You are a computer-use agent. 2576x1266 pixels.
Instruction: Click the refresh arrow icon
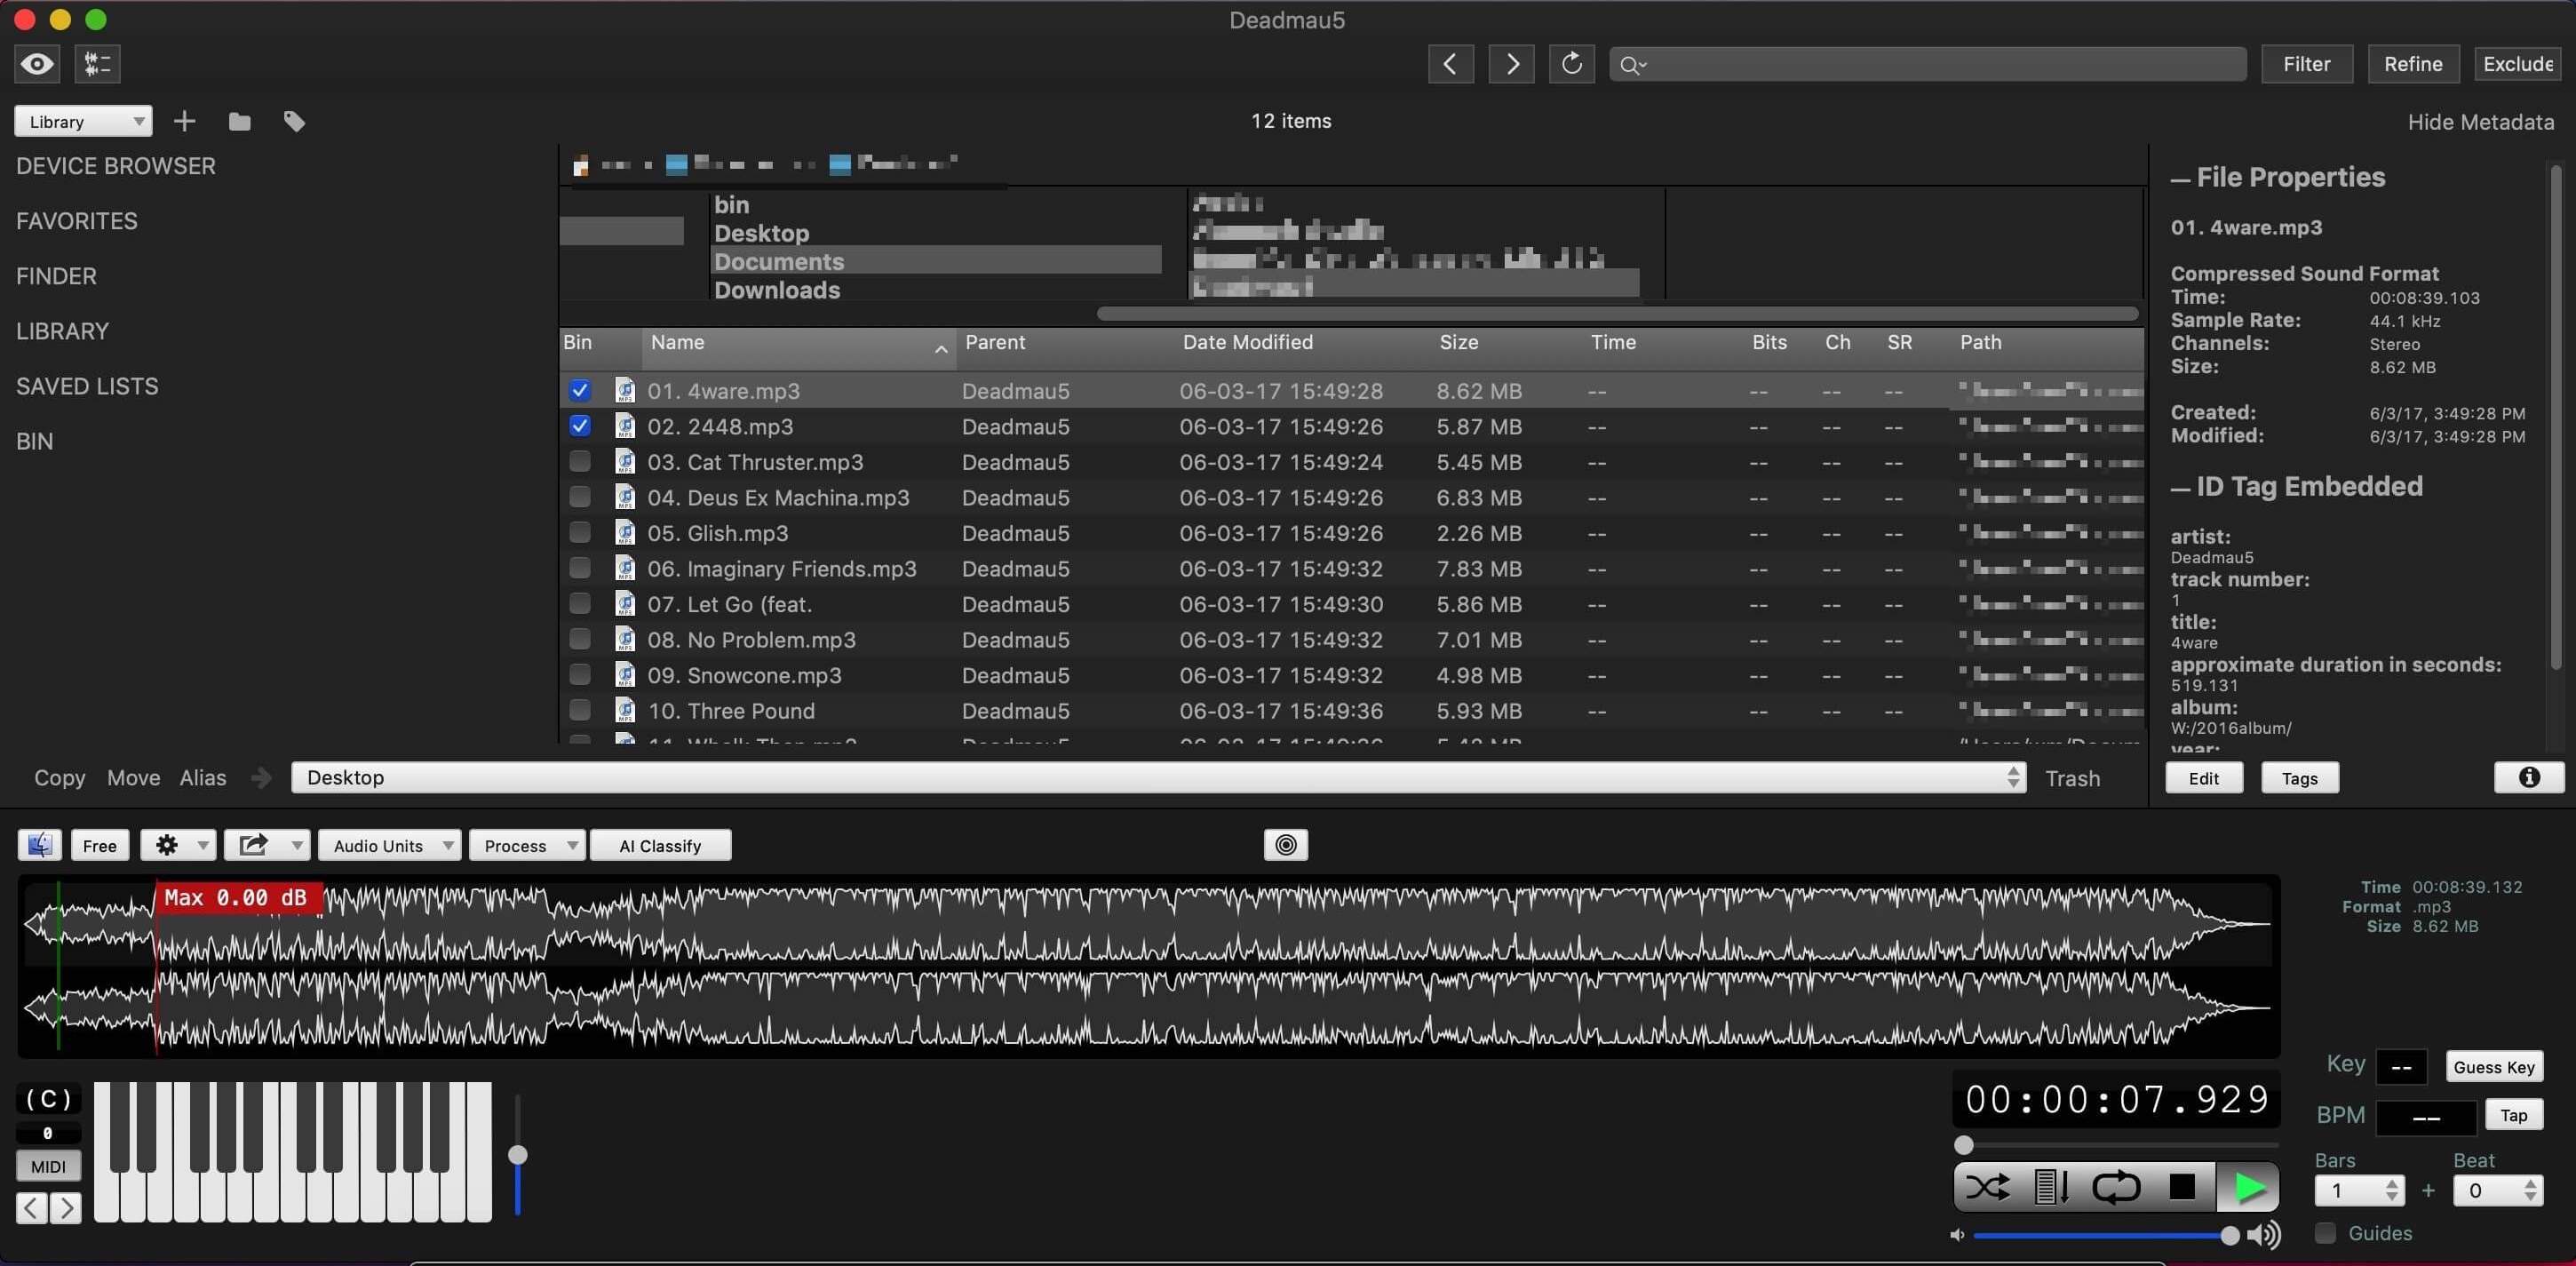(x=1571, y=64)
